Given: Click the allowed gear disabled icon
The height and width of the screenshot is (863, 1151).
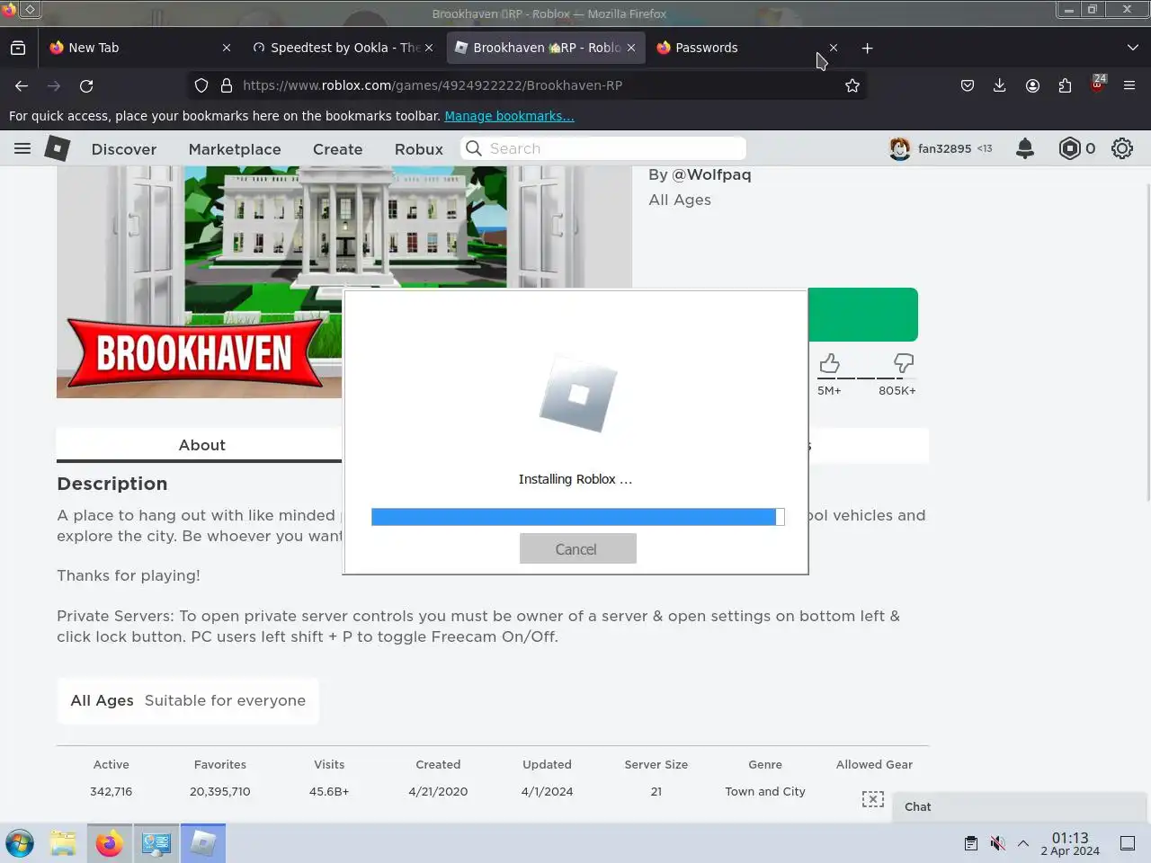Looking at the screenshot, I should [873, 799].
